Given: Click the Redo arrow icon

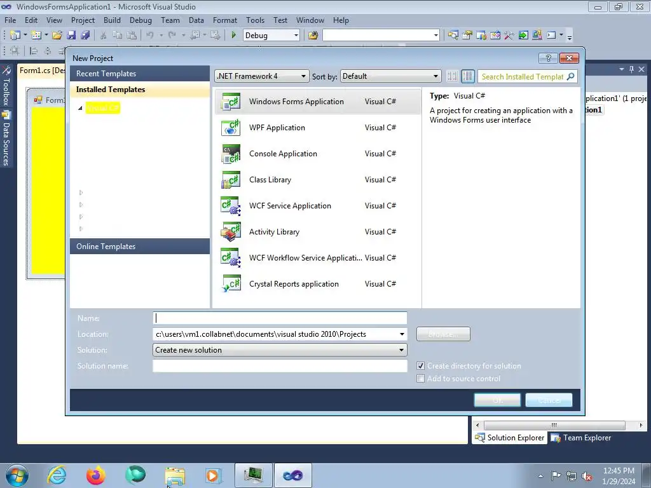Looking at the screenshot, I should (172, 36).
